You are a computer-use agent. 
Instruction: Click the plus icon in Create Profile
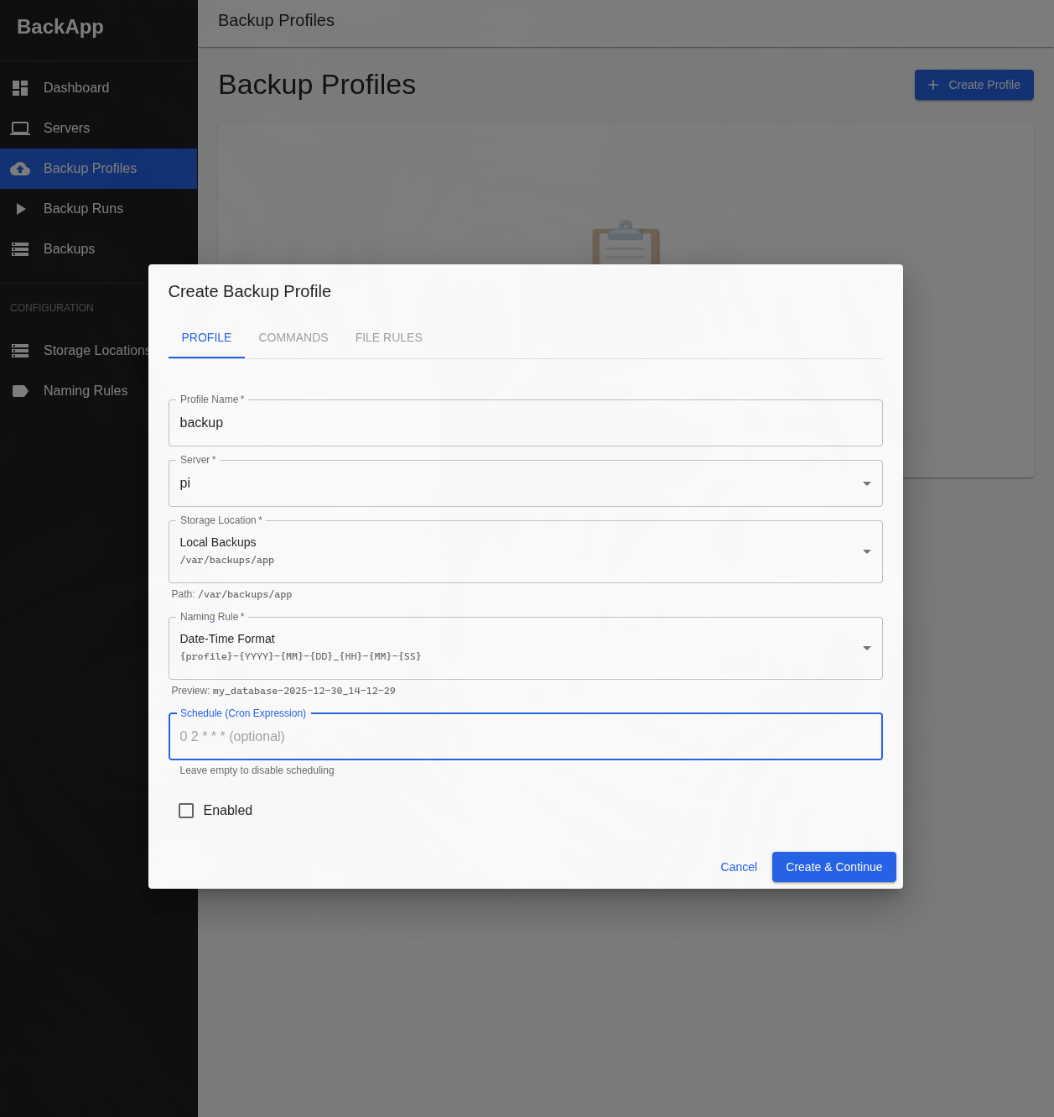click(x=933, y=85)
